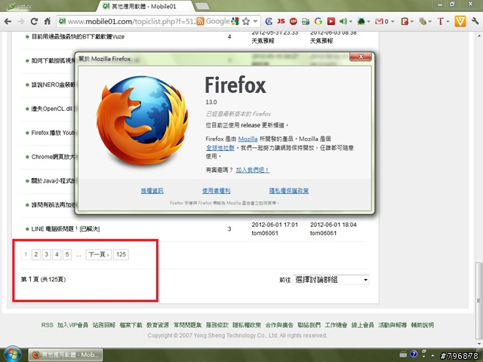Image resolution: width=483 pixels, height=362 pixels.
Task: Click the vertical scrollbar thumb
Action: click(478, 301)
